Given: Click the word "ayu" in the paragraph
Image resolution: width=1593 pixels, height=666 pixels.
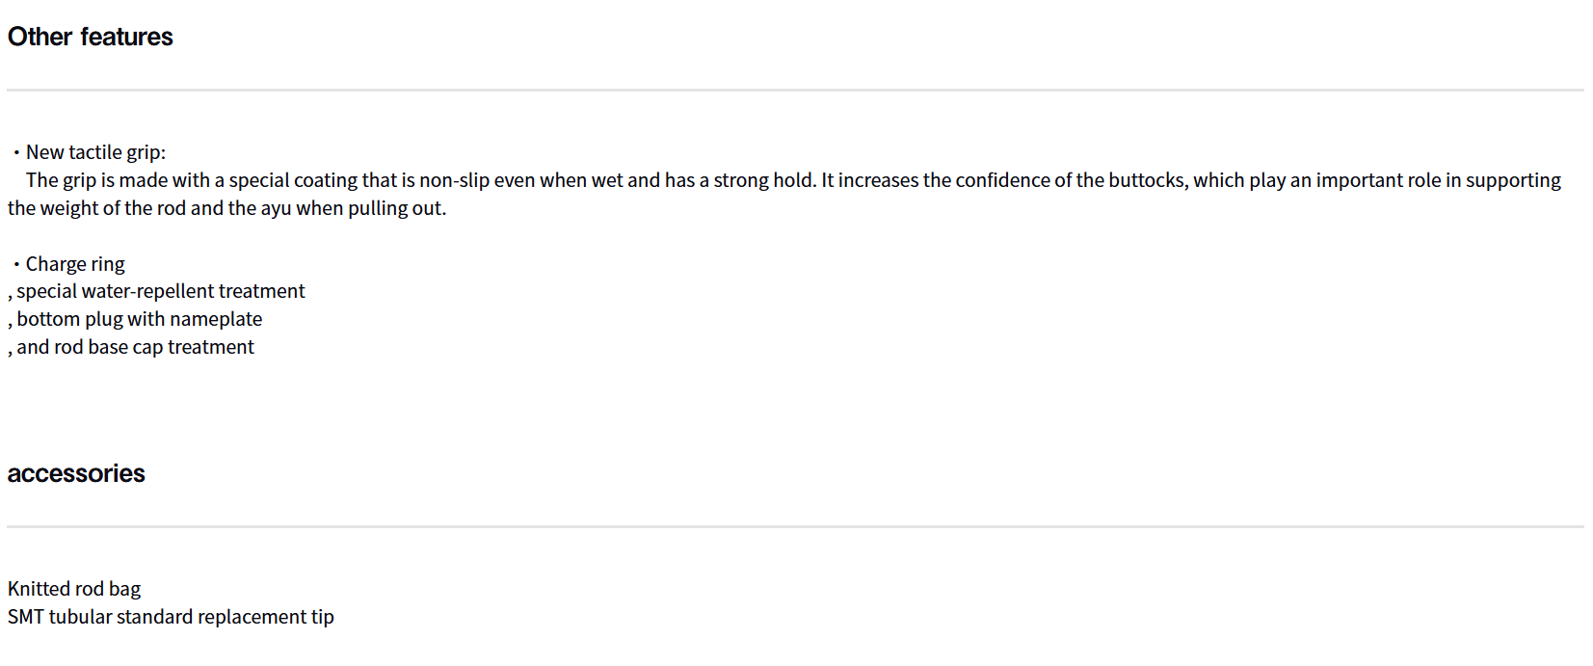Looking at the screenshot, I should pyautogui.click(x=276, y=208).
